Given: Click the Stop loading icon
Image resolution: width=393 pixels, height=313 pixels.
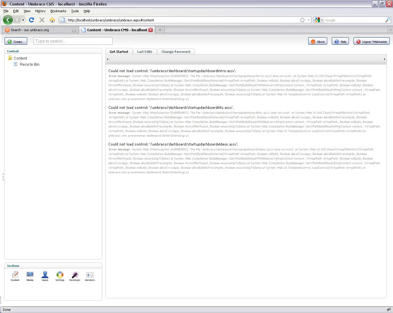Looking at the screenshot, I should [x=42, y=20].
